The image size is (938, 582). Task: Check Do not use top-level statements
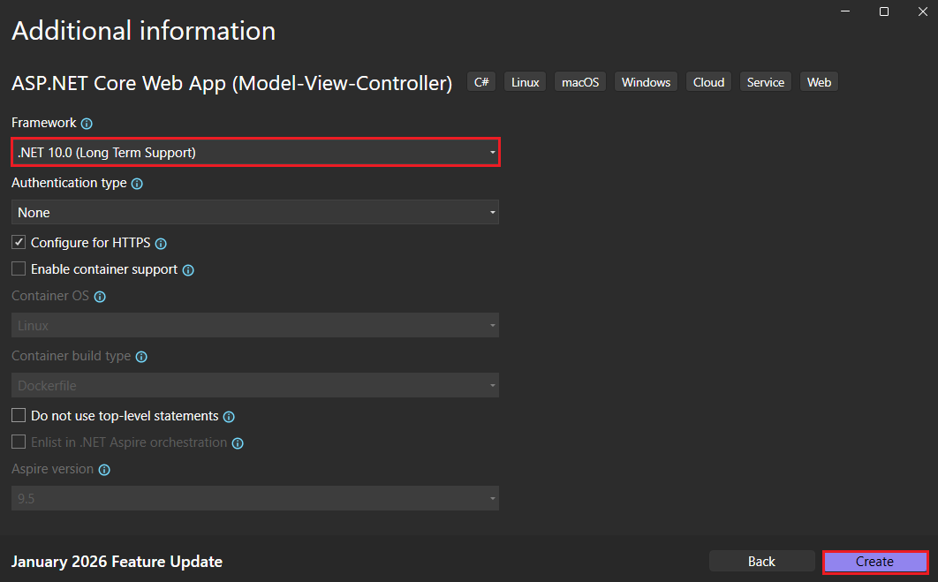[19, 415]
